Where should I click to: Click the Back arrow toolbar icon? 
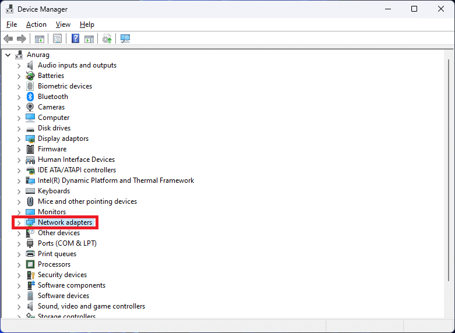[x=8, y=39]
